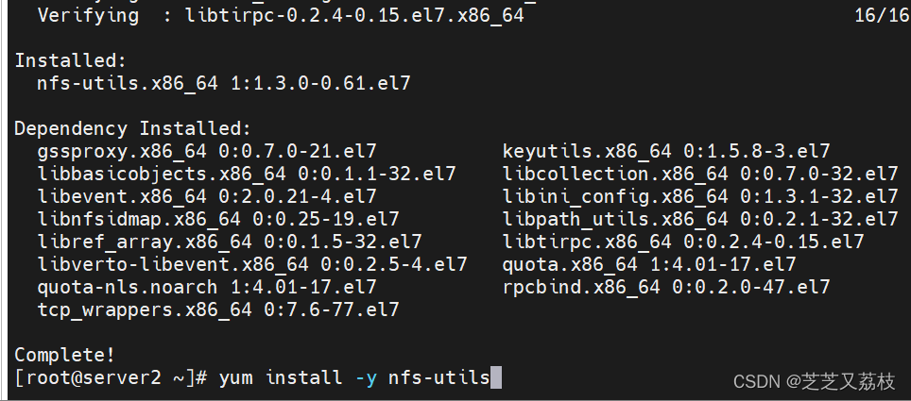Click 'install' in the command line
This screenshot has height=401, width=911.
point(304,377)
